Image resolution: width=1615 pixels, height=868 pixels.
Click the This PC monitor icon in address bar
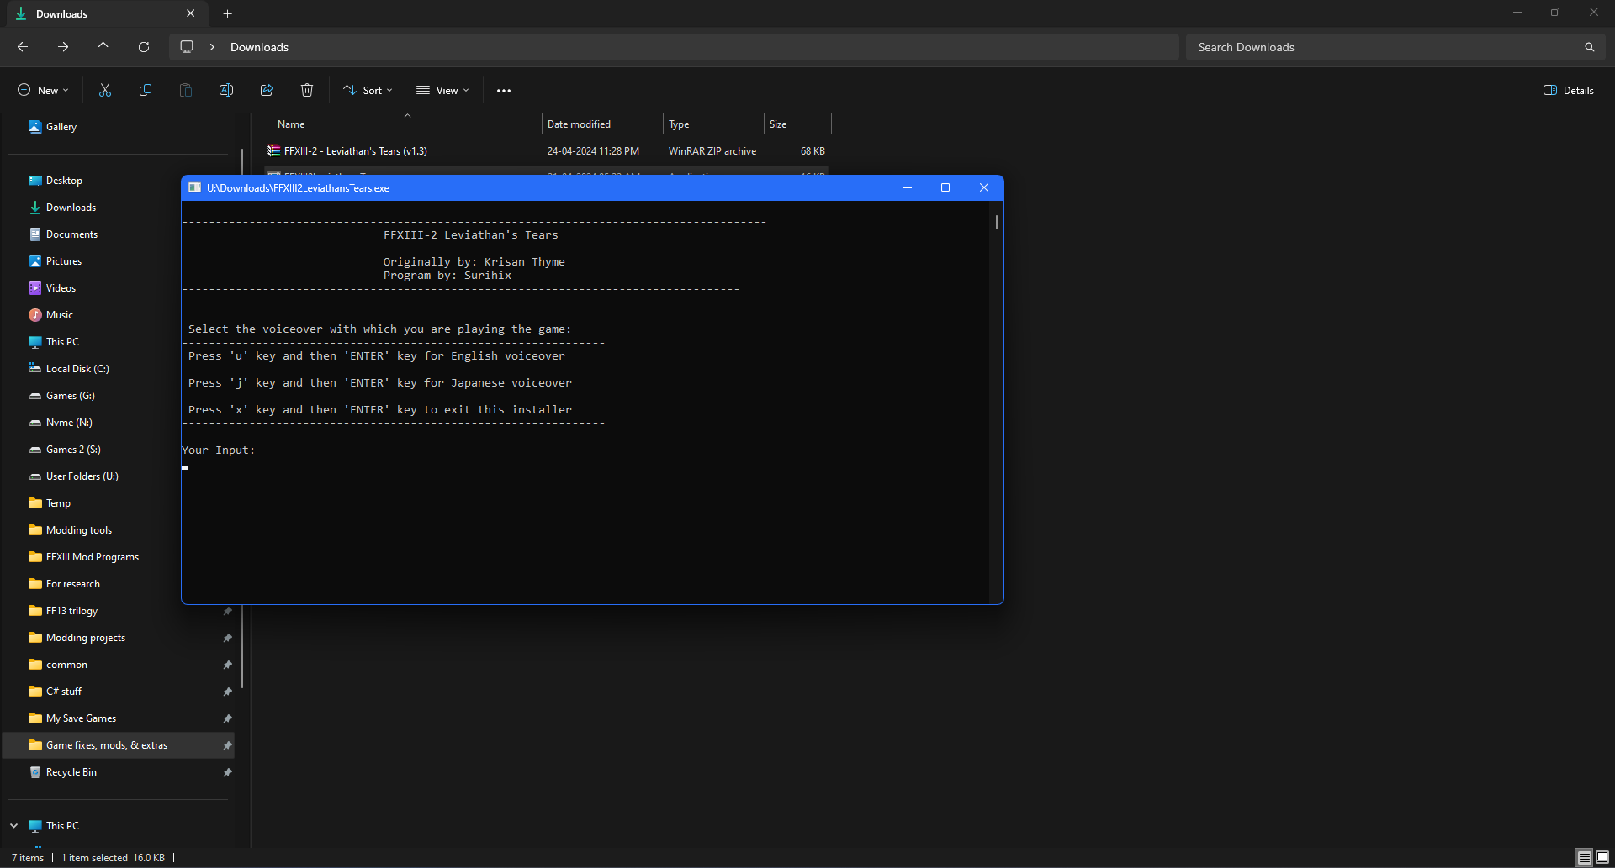click(x=187, y=47)
